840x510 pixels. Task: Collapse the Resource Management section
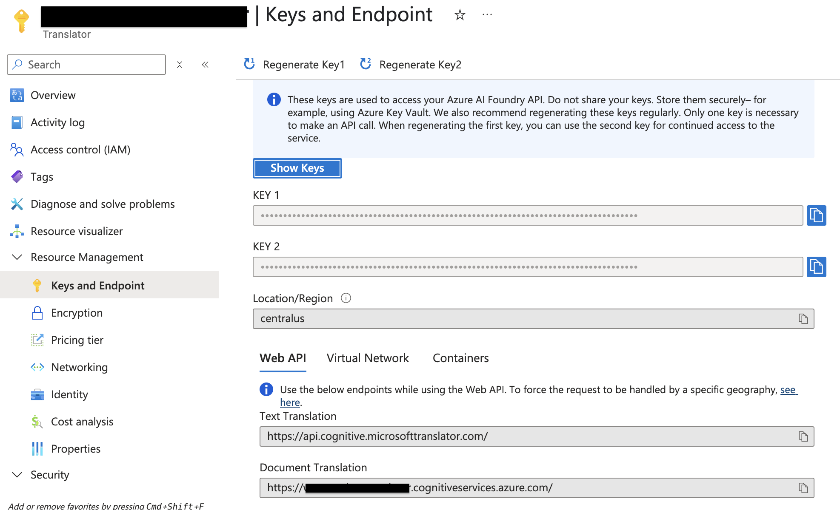[17, 257]
